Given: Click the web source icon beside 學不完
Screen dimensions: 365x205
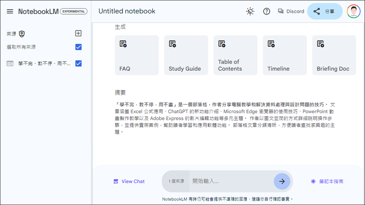Looking at the screenshot, I should click(10, 63).
